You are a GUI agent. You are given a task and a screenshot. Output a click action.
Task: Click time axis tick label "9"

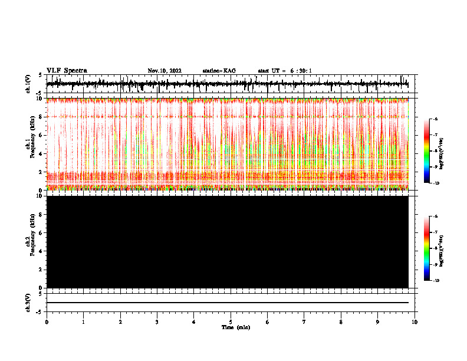[x=377, y=322]
